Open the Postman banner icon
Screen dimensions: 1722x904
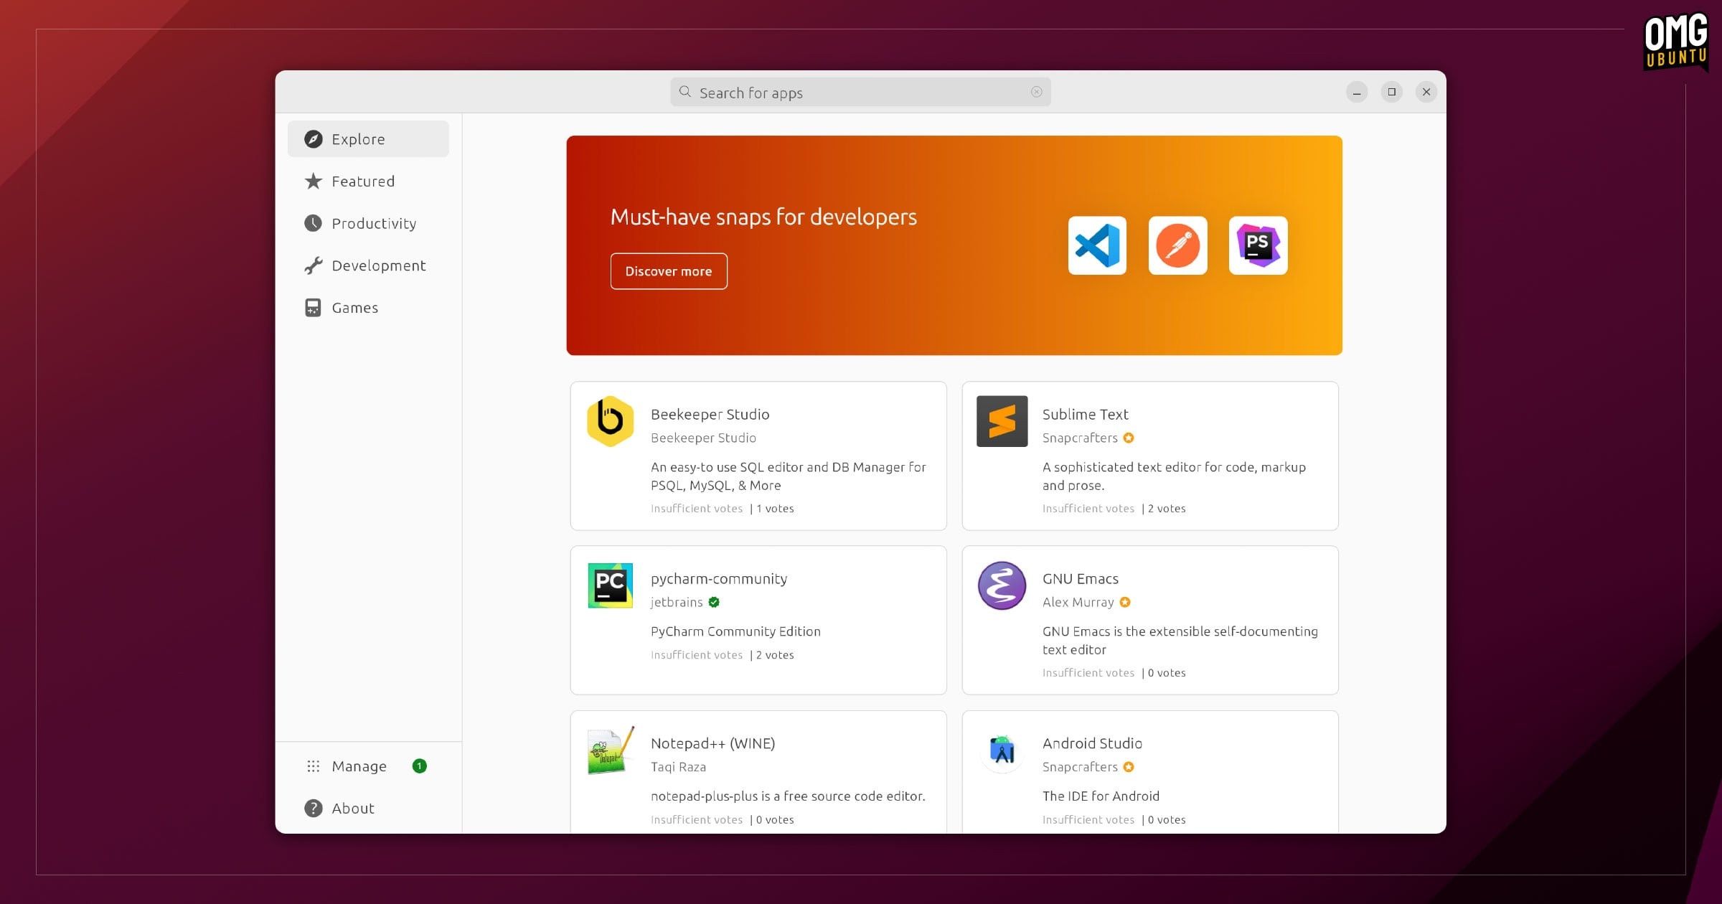point(1177,245)
